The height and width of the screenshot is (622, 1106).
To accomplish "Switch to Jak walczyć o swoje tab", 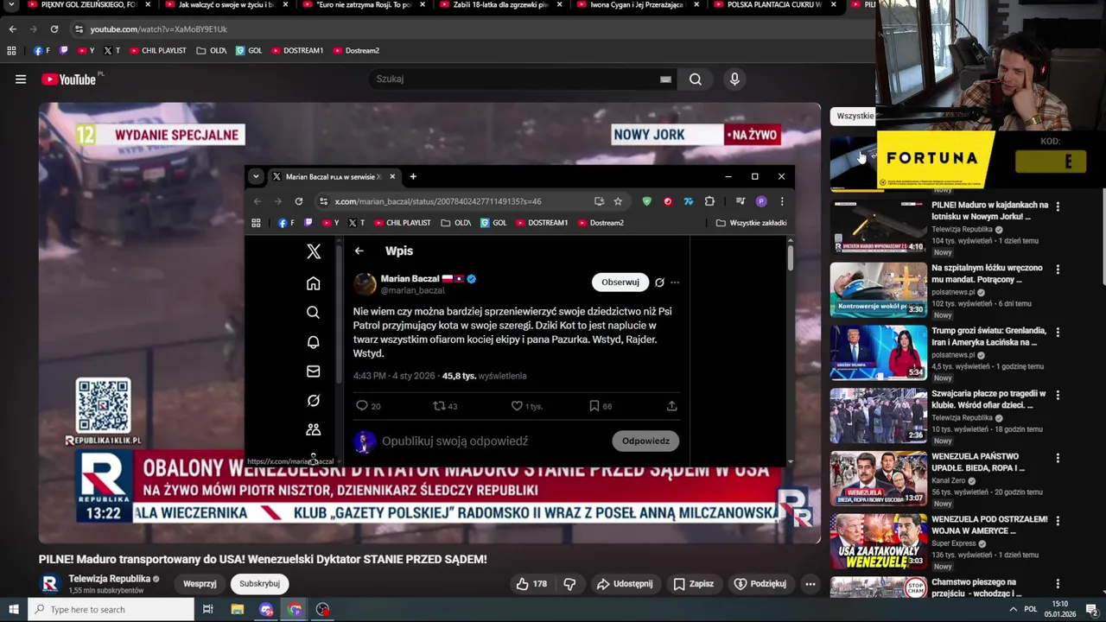I will (x=227, y=5).
